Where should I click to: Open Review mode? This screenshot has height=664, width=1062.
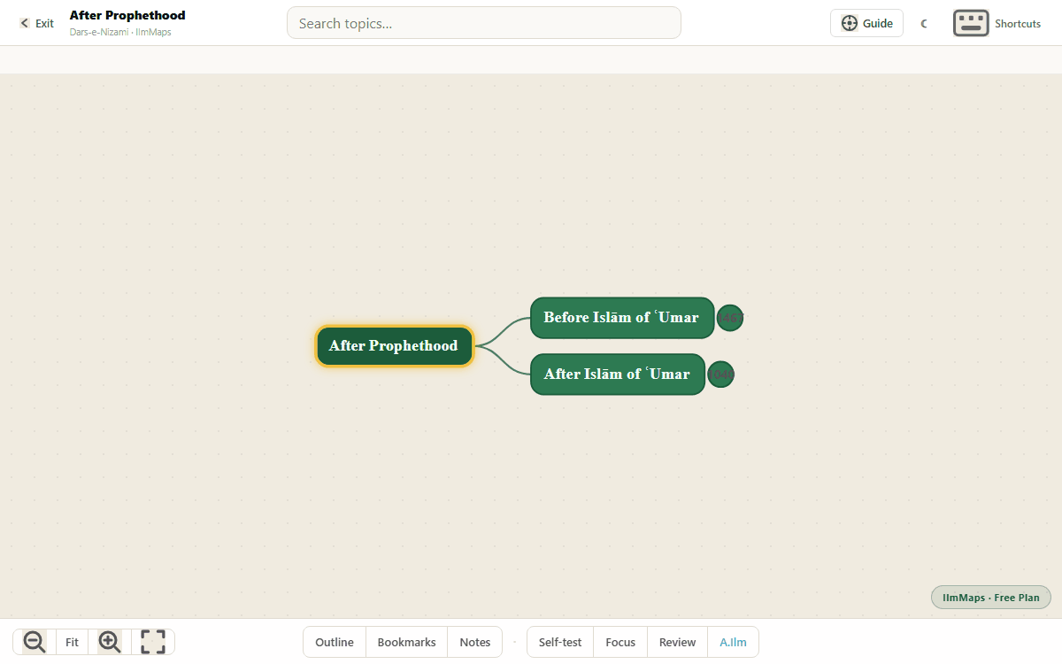[x=677, y=642]
